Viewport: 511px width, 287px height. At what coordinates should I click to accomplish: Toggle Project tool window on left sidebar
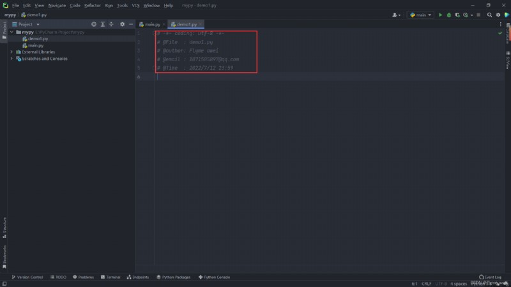point(4,30)
